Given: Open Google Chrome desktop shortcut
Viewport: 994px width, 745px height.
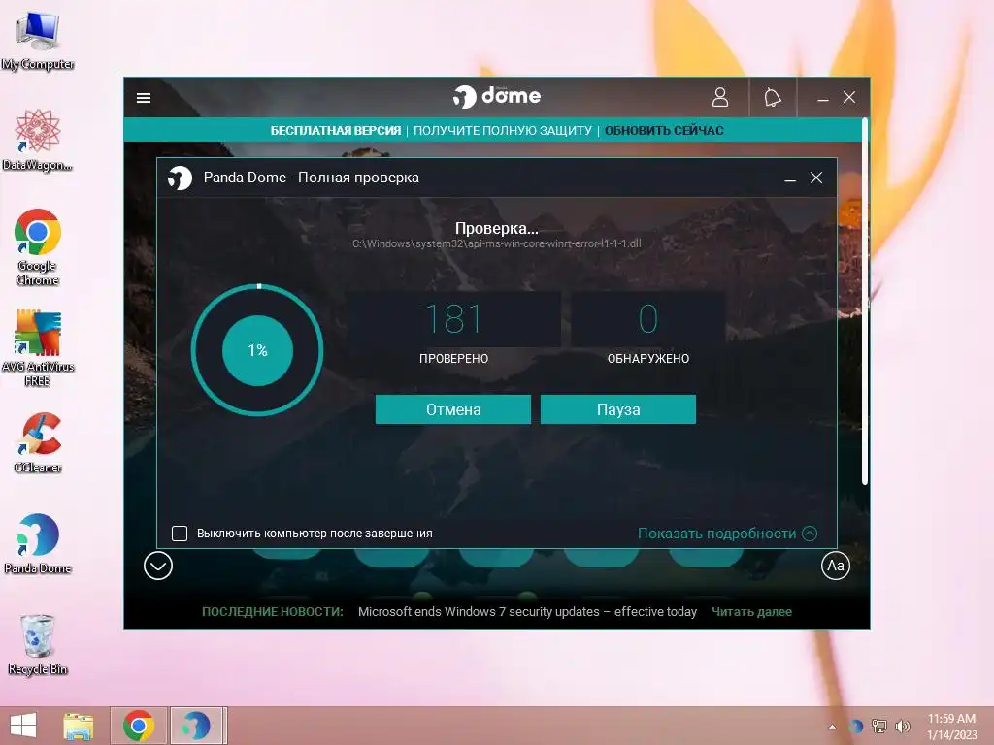Looking at the screenshot, I should pos(38,247).
